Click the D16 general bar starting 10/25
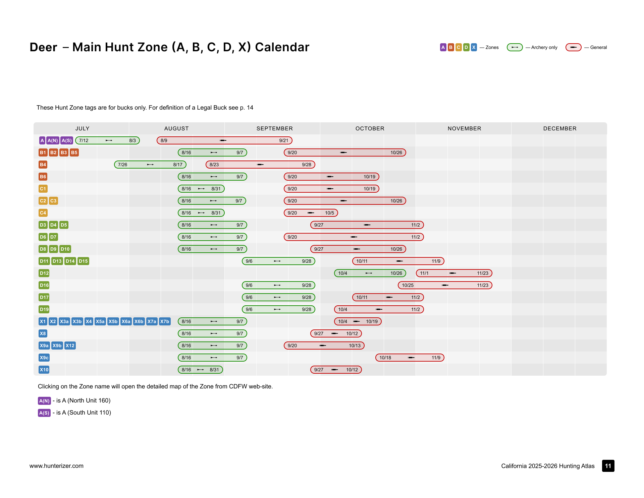Image resolution: width=644 pixels, height=498 pixels. [445, 285]
